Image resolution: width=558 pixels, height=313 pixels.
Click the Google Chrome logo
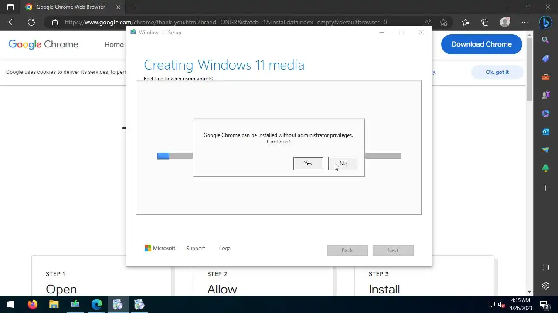tap(44, 44)
